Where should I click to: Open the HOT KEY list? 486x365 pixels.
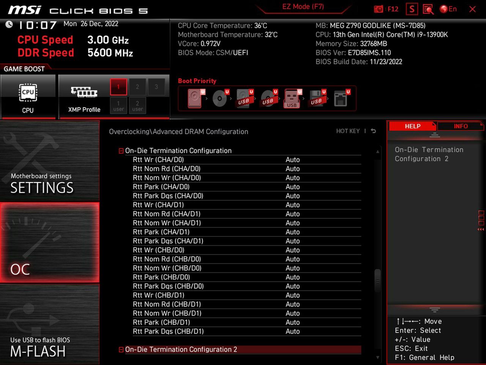pyautogui.click(x=348, y=131)
